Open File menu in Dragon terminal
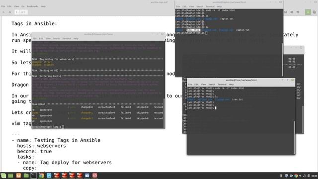 click(x=34, y=39)
